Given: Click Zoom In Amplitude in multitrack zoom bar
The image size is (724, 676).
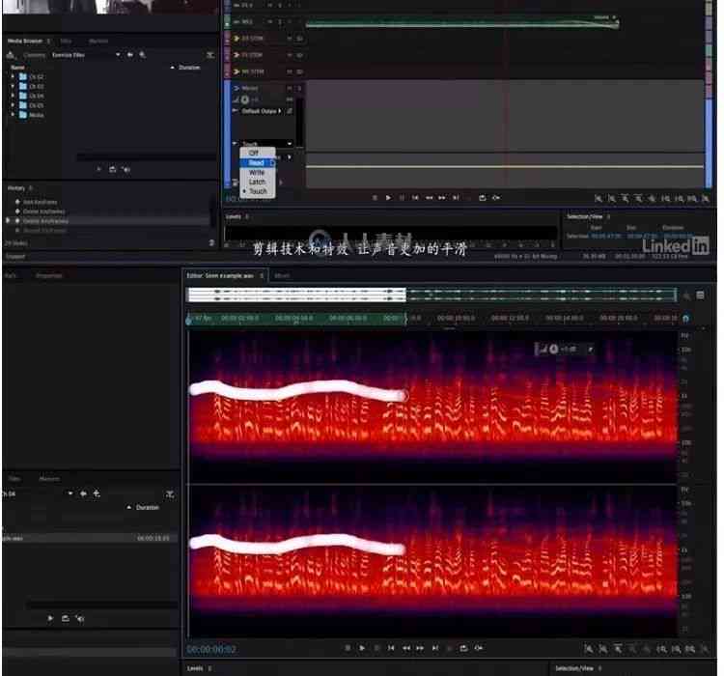Looking at the screenshot, I should 599,199.
